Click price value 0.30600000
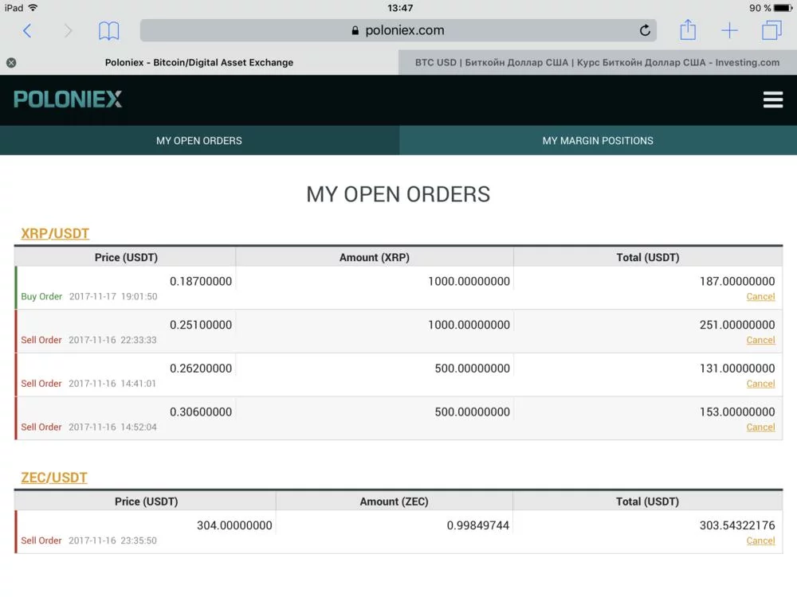Viewport: 797px width, 597px height. pos(201,412)
